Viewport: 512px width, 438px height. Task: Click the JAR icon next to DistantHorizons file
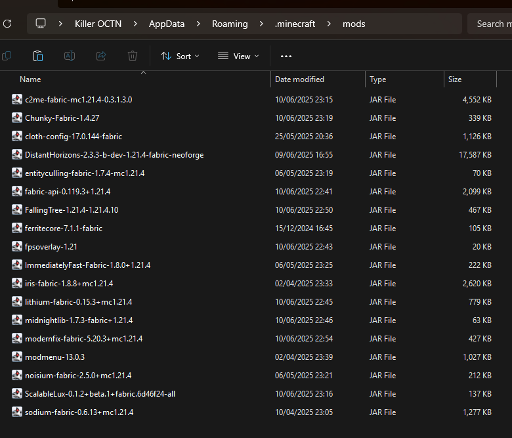coord(17,154)
